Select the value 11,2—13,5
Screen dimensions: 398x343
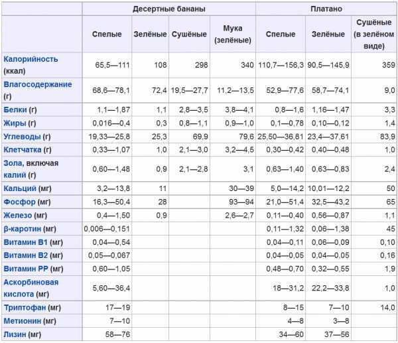pyautogui.click(x=235, y=90)
